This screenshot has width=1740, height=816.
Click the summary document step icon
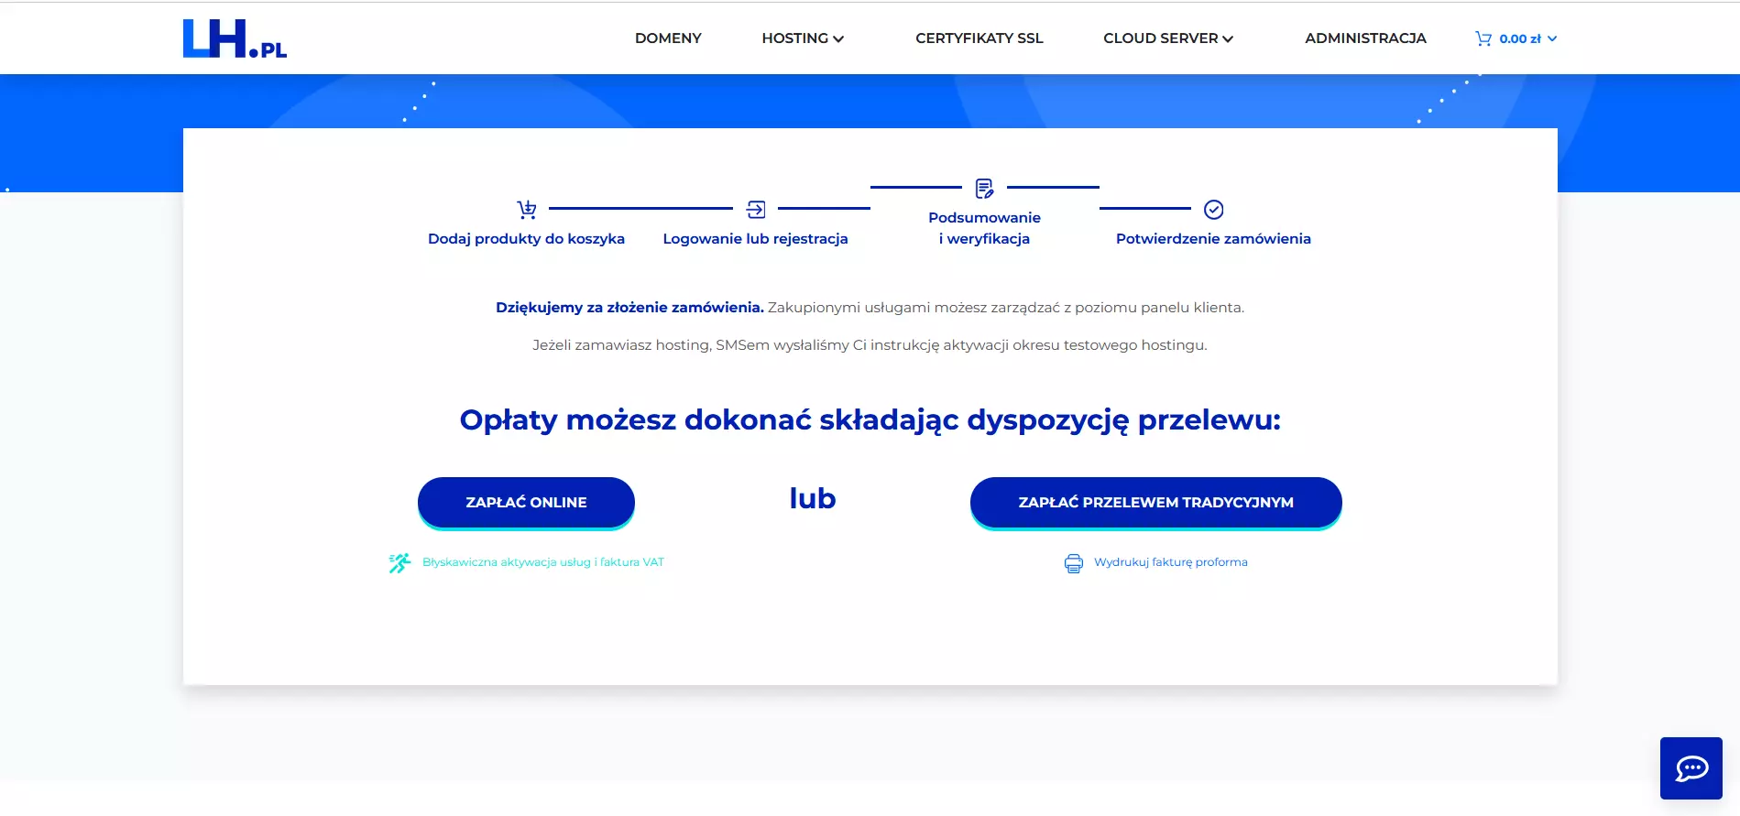tap(984, 189)
